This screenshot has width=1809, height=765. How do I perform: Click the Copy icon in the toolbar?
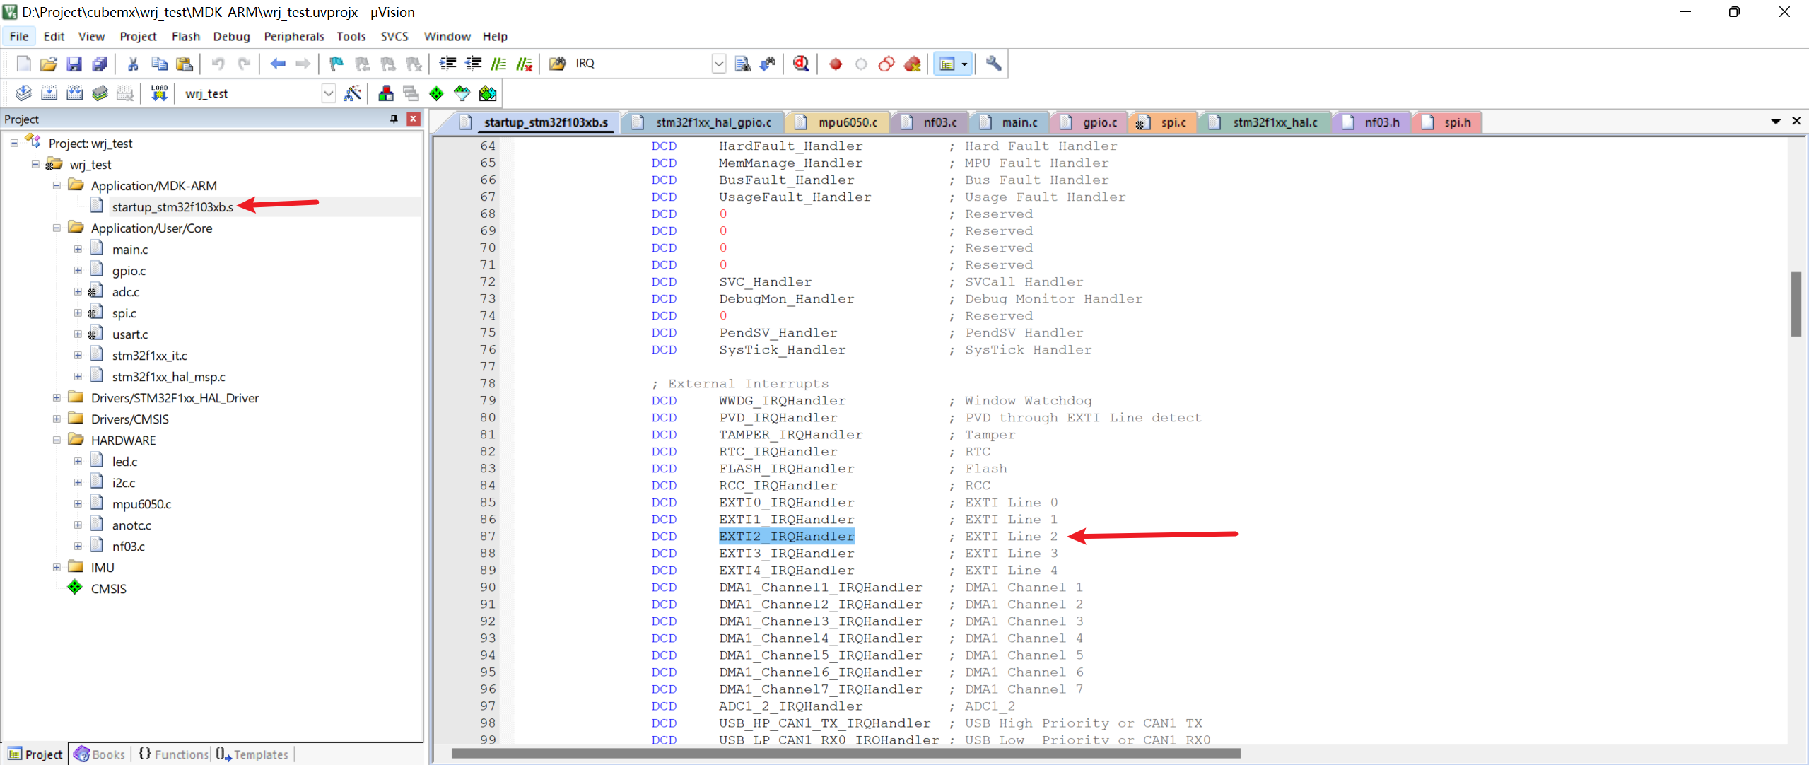tap(159, 64)
